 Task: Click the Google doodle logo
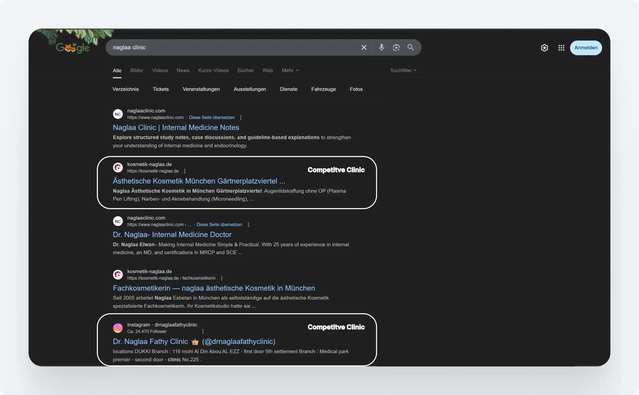[x=73, y=47]
